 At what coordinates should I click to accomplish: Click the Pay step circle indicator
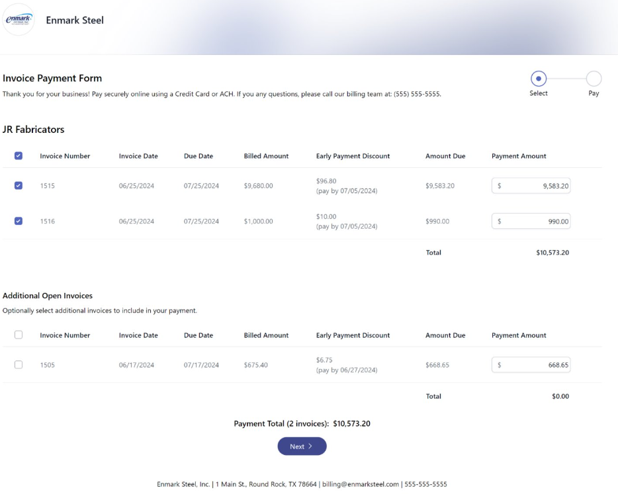pyautogui.click(x=594, y=77)
